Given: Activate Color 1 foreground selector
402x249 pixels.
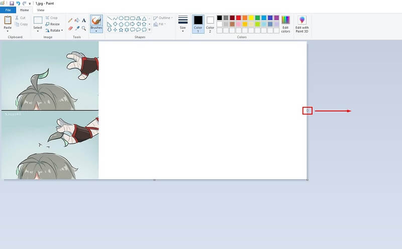Looking at the screenshot, I should (x=198, y=24).
